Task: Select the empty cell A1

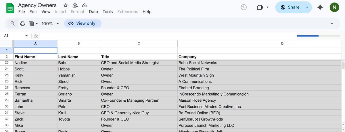Action: click(x=35, y=50)
